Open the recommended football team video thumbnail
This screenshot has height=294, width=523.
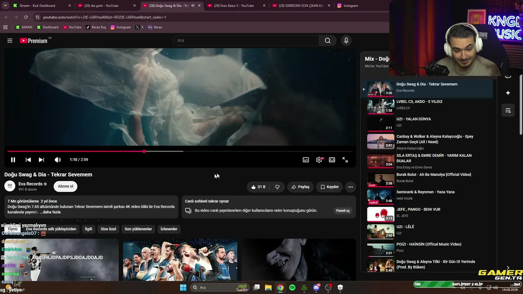point(180,260)
